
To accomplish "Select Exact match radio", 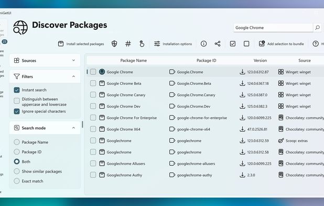I will 17,181.
